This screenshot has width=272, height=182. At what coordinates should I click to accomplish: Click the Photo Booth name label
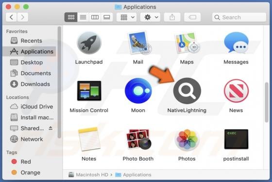pyautogui.click(x=138, y=159)
